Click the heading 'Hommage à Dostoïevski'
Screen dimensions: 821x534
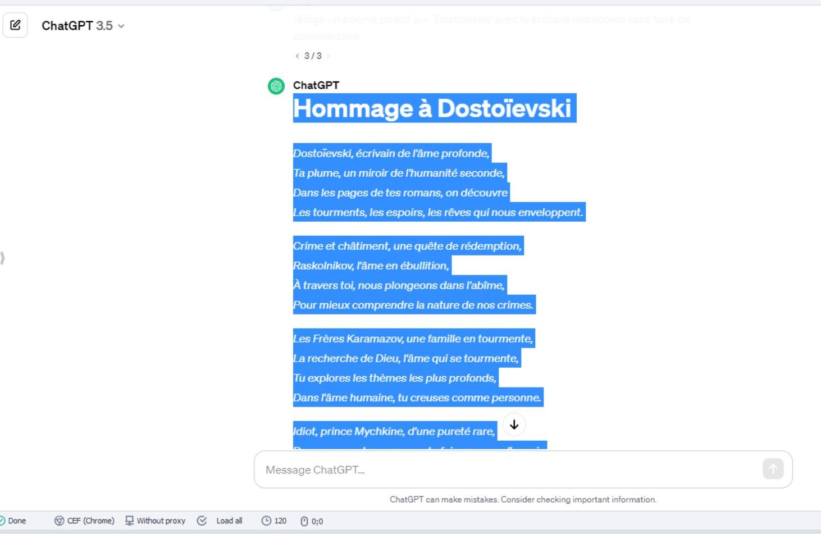tap(432, 108)
